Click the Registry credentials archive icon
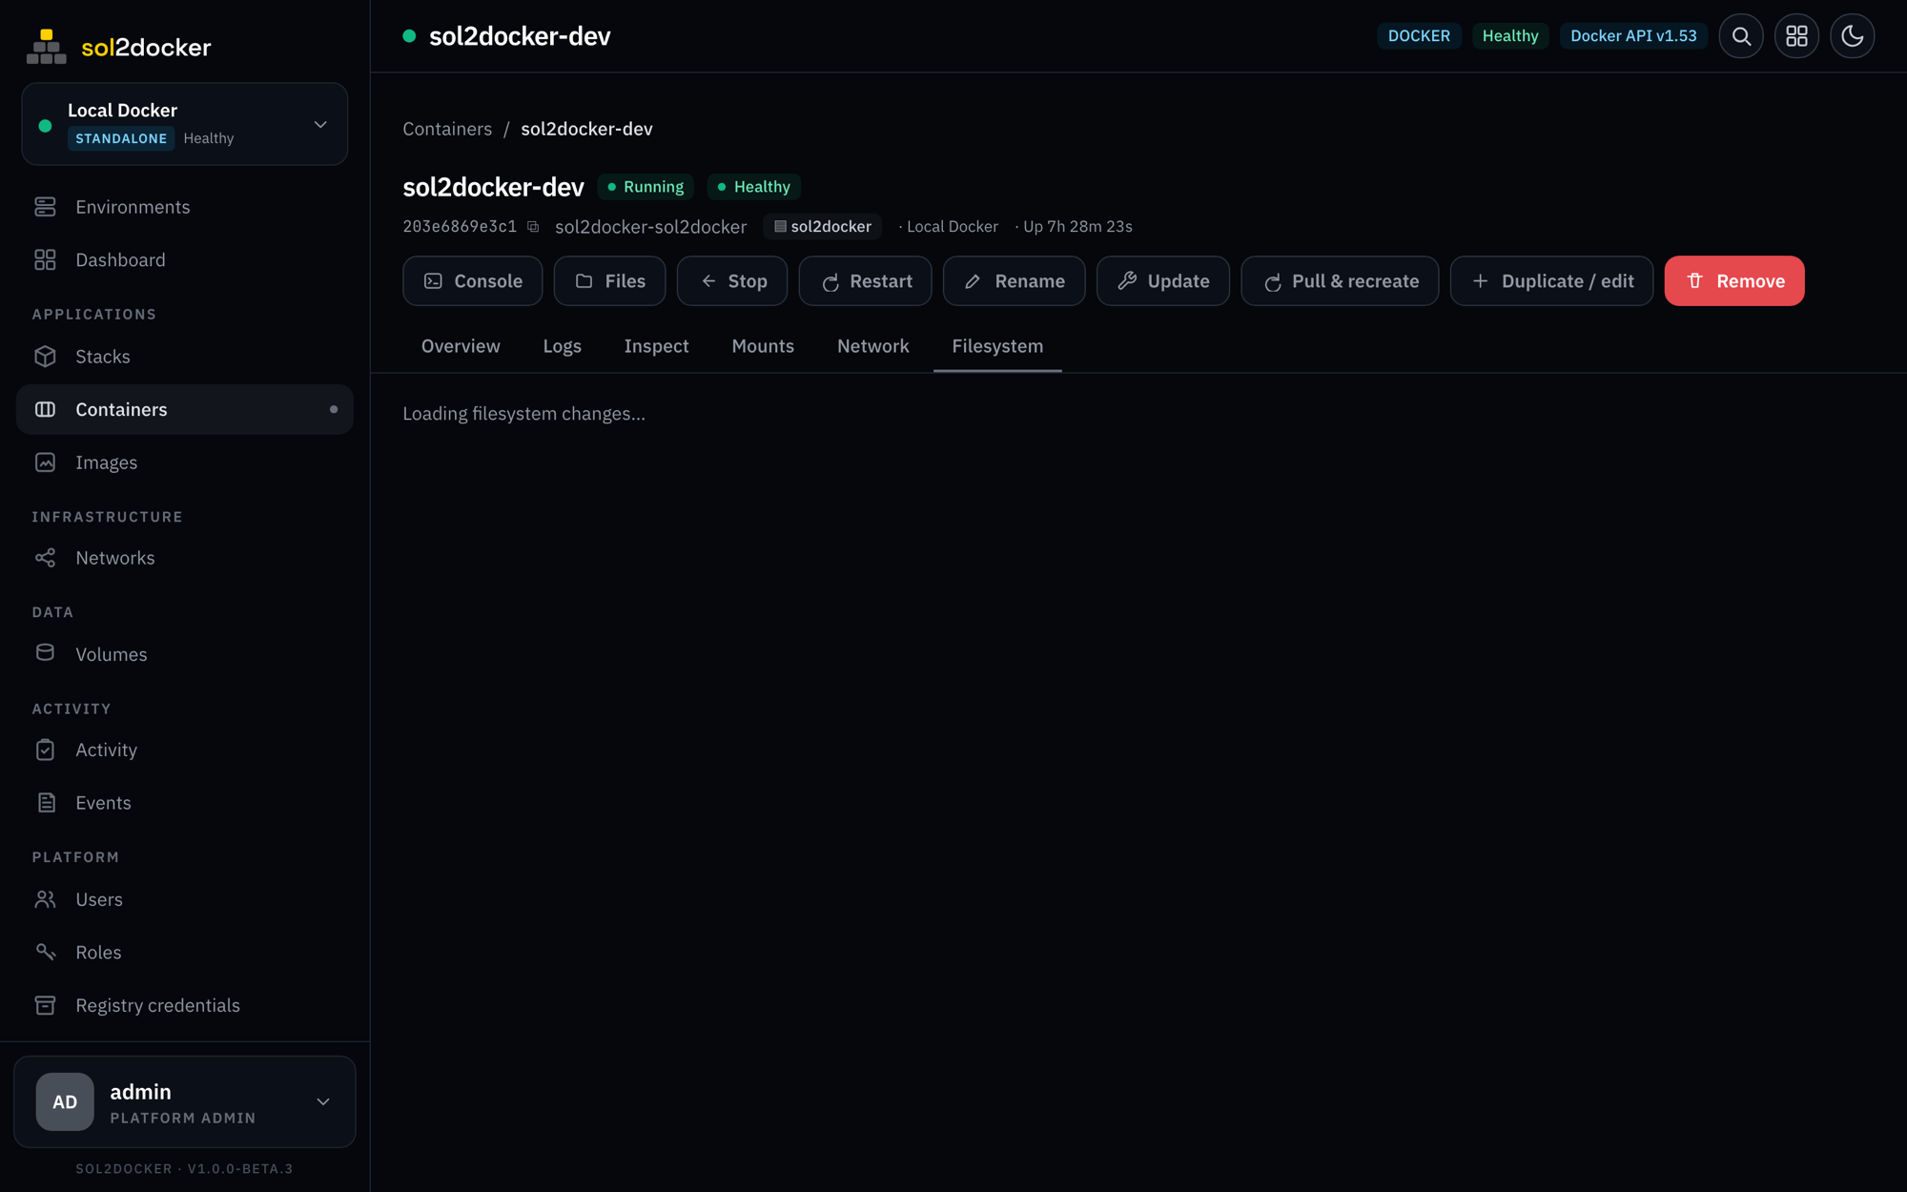1907x1192 pixels. (45, 1005)
